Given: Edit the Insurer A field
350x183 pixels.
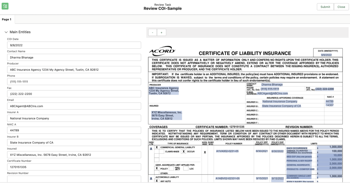Looking at the screenshot, I should (74, 118).
